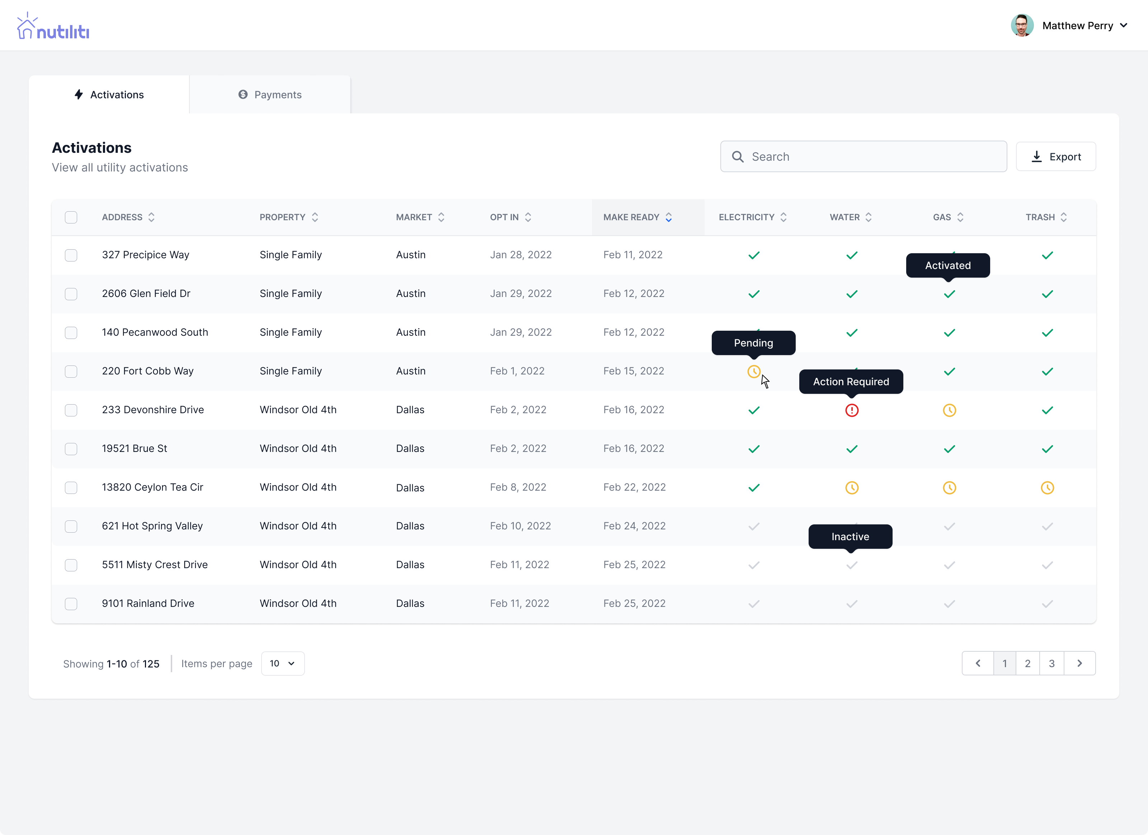Open the items per page dropdown
The width and height of the screenshot is (1148, 835).
pos(282,664)
